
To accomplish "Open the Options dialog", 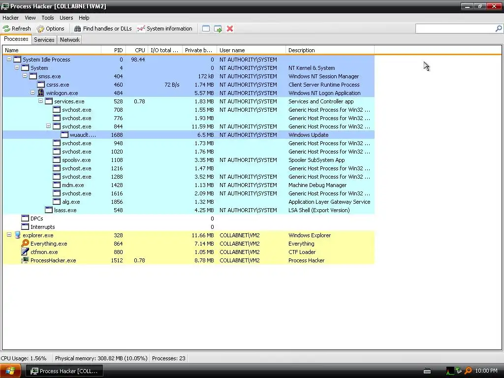I will pos(51,29).
